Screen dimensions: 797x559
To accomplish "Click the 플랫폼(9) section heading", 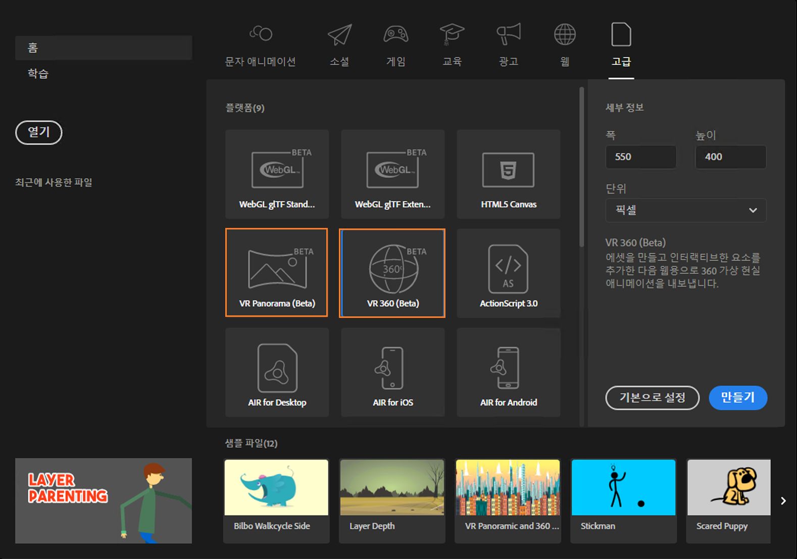I will [x=245, y=108].
